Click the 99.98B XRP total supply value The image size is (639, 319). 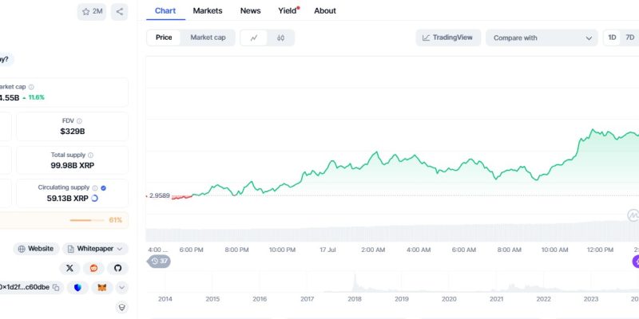pyautogui.click(x=73, y=165)
